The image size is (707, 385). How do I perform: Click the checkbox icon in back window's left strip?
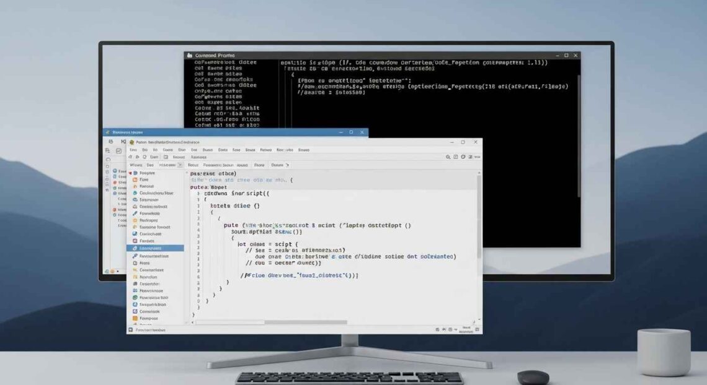pyautogui.click(x=118, y=150)
